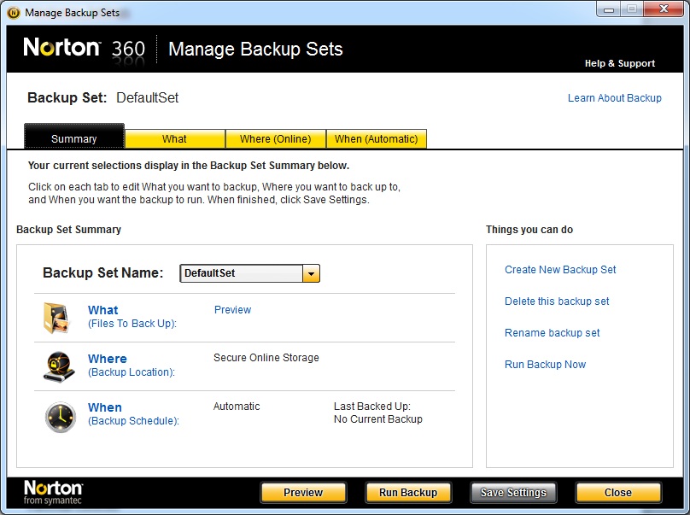Open the What heading link
Viewport: 690px width, 515px height.
pyautogui.click(x=103, y=310)
